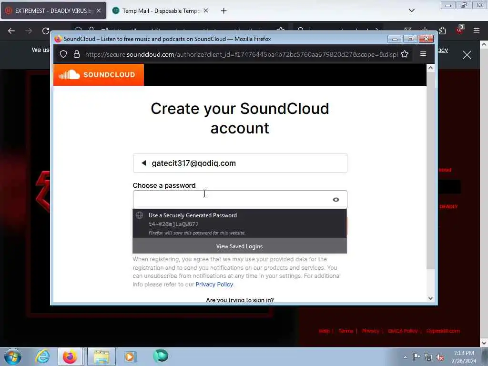This screenshot has width=488, height=366.
Task: Bookmark page with popup star icon
Action: 405,54
